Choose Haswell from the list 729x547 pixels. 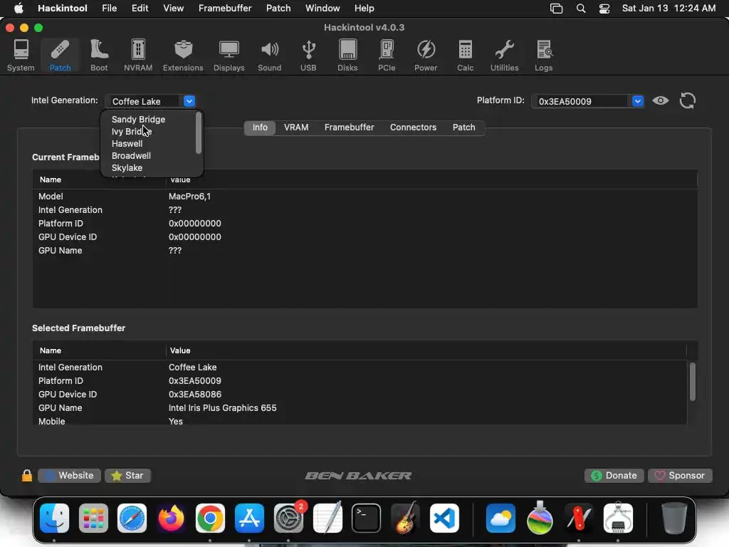(127, 143)
